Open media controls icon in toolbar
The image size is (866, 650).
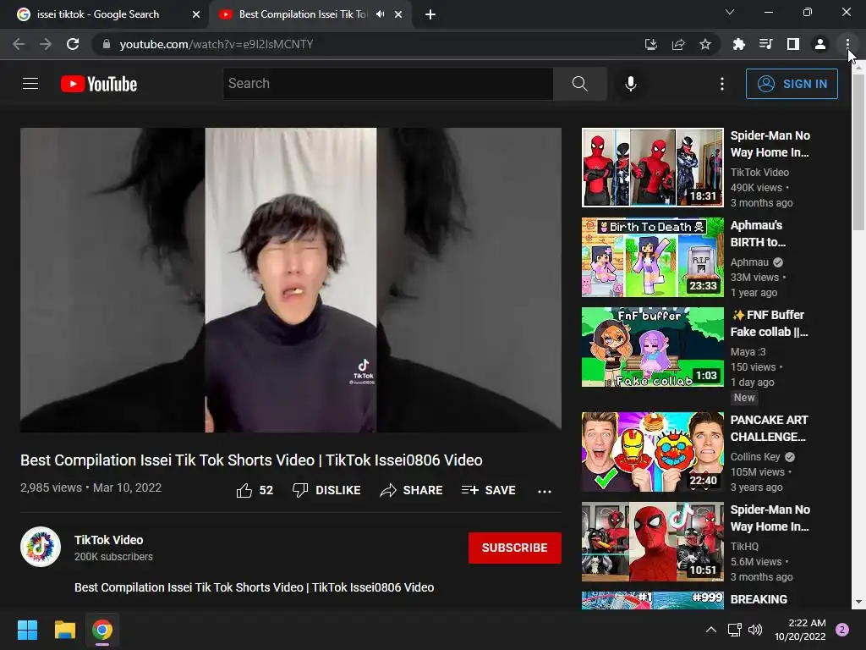click(766, 44)
